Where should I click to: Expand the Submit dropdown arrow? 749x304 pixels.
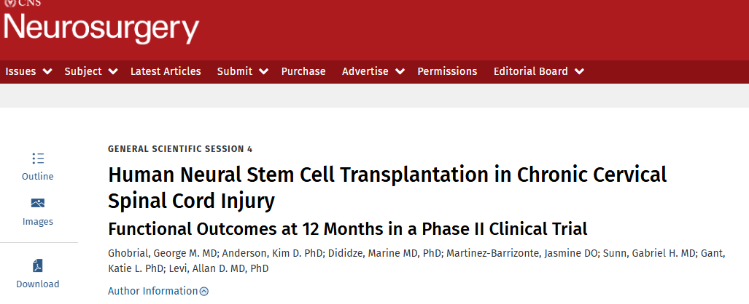click(x=263, y=71)
